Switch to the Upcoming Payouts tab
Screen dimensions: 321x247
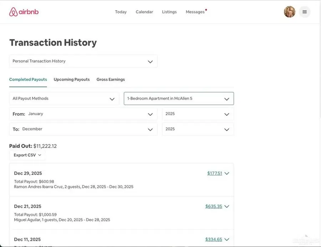pyautogui.click(x=72, y=79)
